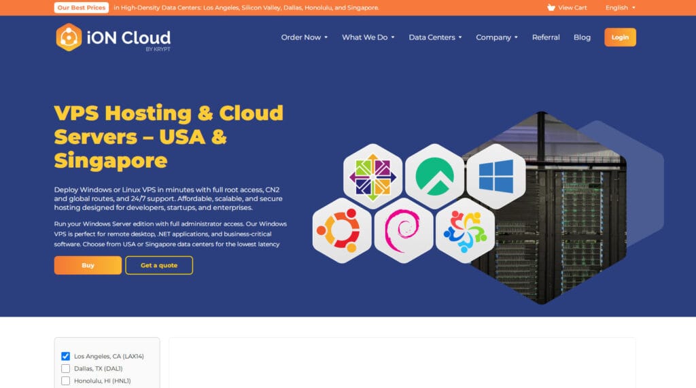Image resolution: width=696 pixels, height=388 pixels.
Task: Choose the Ubuntu hexagon icon
Action: click(x=342, y=230)
